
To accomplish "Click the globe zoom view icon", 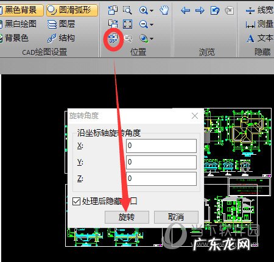I will click(x=144, y=38).
